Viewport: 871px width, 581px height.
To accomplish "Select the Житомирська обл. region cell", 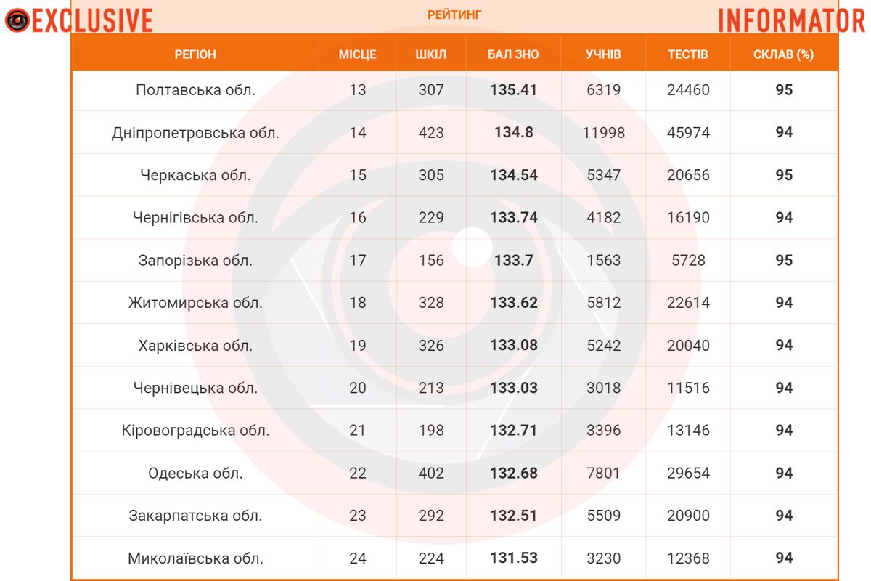I will (x=195, y=303).
